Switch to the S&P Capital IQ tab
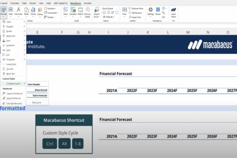 61,3
